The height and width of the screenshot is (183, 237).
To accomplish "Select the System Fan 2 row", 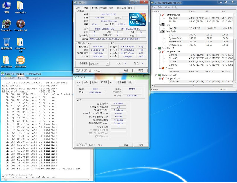I will (x=201, y=41).
